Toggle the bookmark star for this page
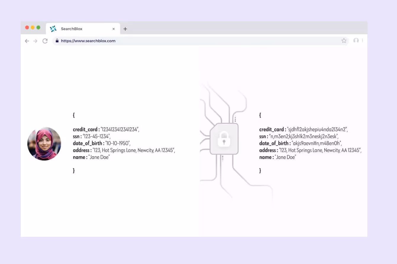The image size is (397, 264). (x=344, y=41)
